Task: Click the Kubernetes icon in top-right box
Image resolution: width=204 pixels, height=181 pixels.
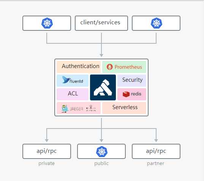Action: pyautogui.click(x=157, y=23)
